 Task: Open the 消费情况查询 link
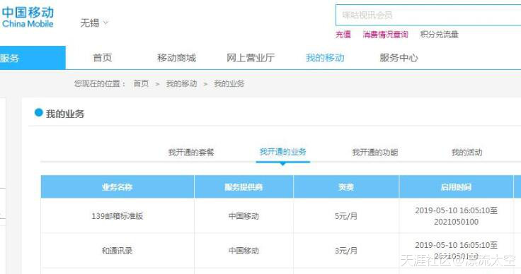(385, 35)
